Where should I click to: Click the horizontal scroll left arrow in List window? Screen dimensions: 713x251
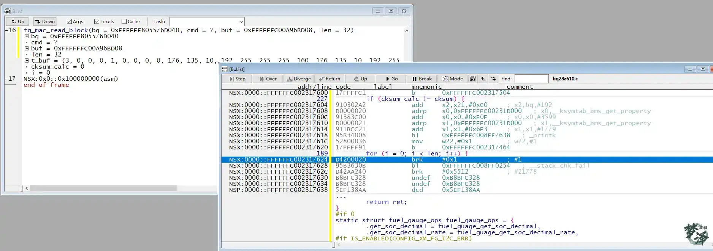339,245
